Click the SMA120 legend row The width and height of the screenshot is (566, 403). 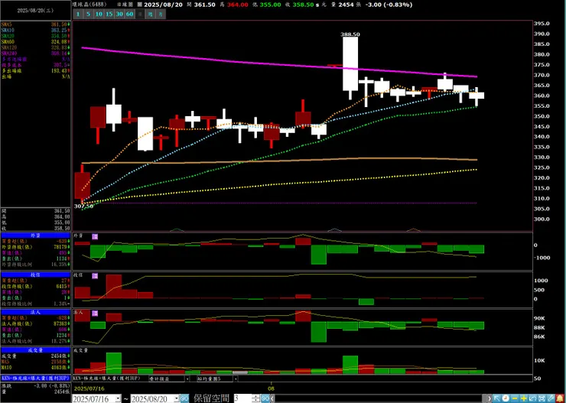click(35, 47)
